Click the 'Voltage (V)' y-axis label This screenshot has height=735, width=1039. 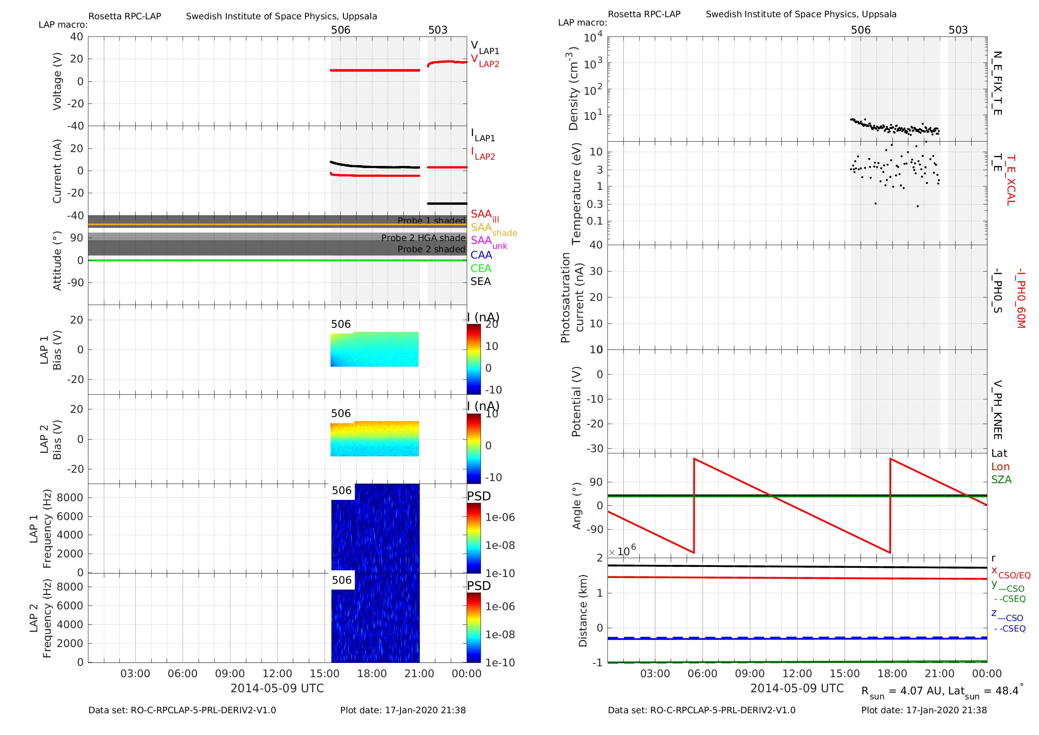click(57, 81)
